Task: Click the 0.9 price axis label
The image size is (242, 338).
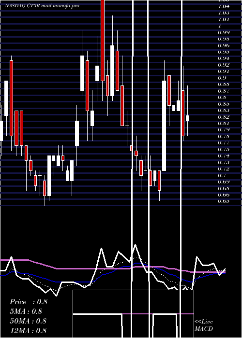Action: pyautogui.click(x=222, y=78)
